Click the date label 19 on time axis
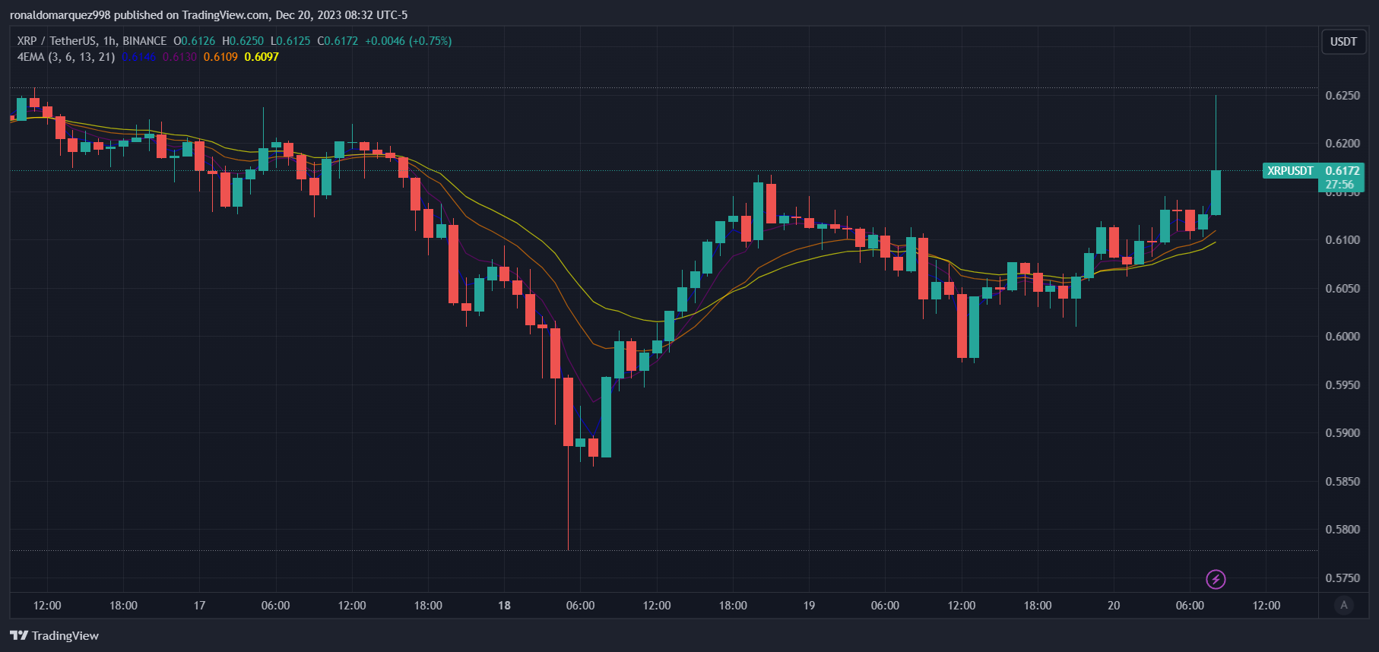The height and width of the screenshot is (652, 1379). pyautogui.click(x=809, y=606)
